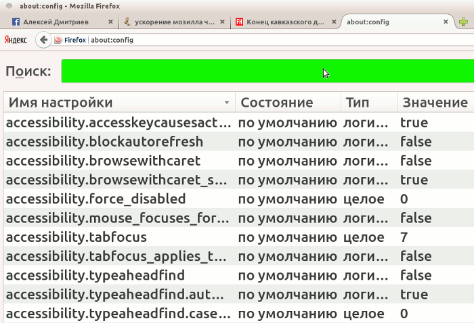The image size is (474, 323).
Task: Click value true of accessibility.typeaheadfind.aut…
Action: point(414,295)
